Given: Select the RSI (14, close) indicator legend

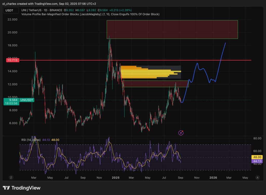Looking at the screenshot, I should 31,140.
